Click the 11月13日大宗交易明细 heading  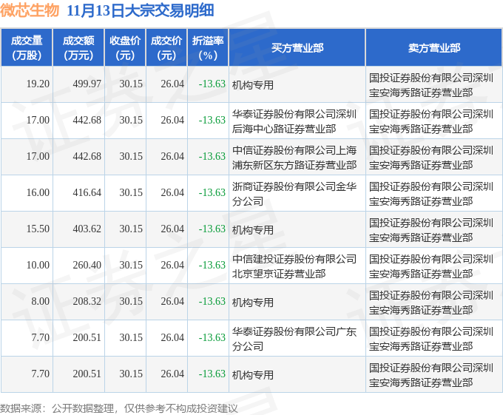(141, 10)
